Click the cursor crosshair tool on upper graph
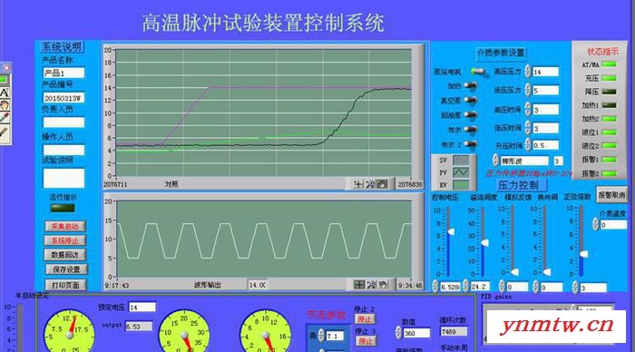This screenshot has height=352, width=635. pyautogui.click(x=357, y=184)
